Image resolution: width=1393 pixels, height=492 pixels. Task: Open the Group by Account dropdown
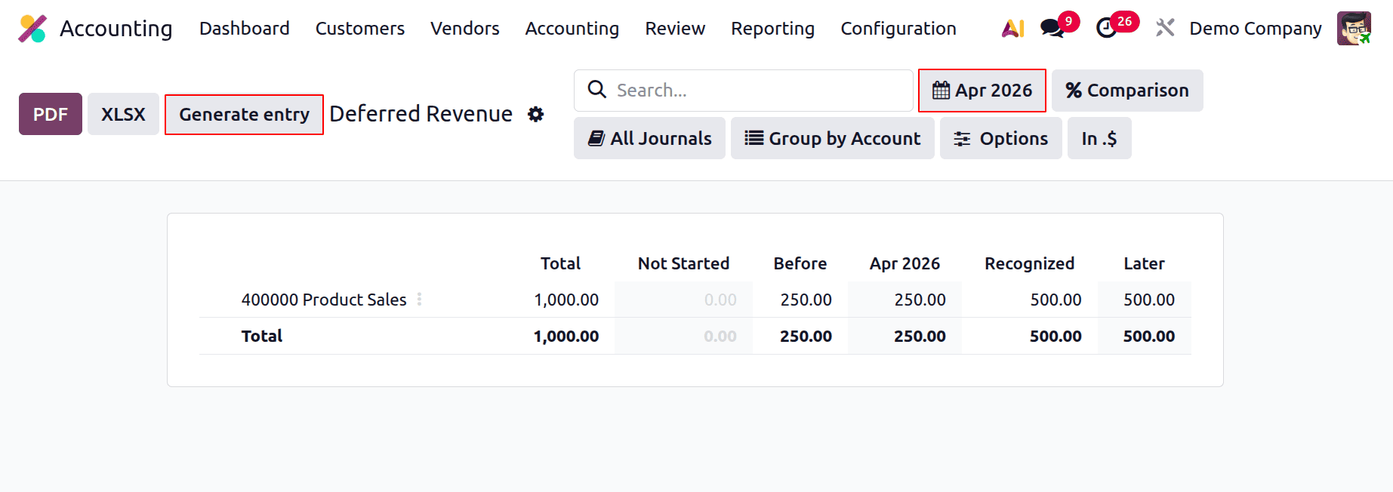click(x=832, y=138)
